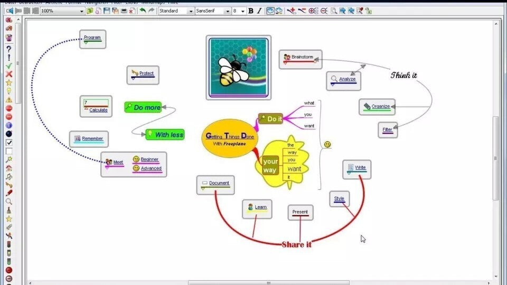507x285 pixels.
Task: Click the Document node link
Action: coord(219,183)
